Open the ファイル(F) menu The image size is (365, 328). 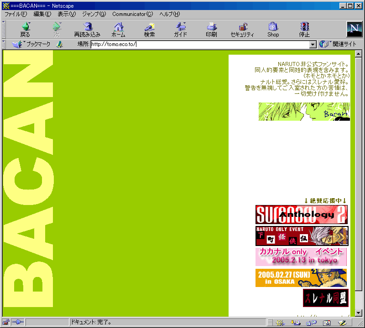click(x=16, y=14)
